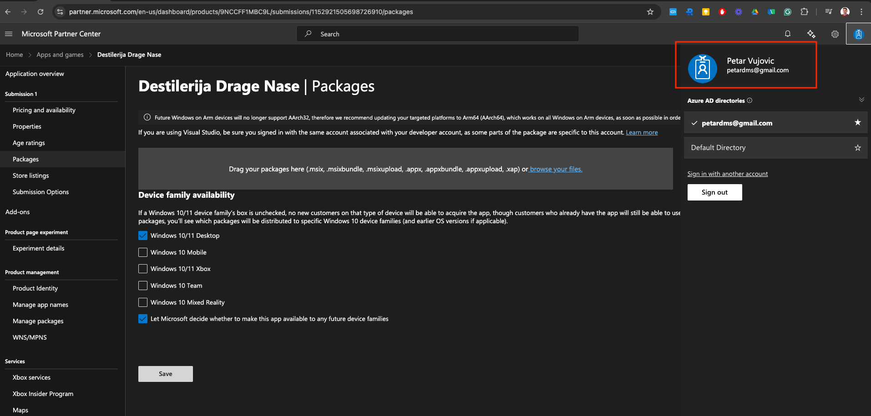This screenshot has width=871, height=416.
Task: Open the AdBlock extension icon
Action: (x=722, y=12)
